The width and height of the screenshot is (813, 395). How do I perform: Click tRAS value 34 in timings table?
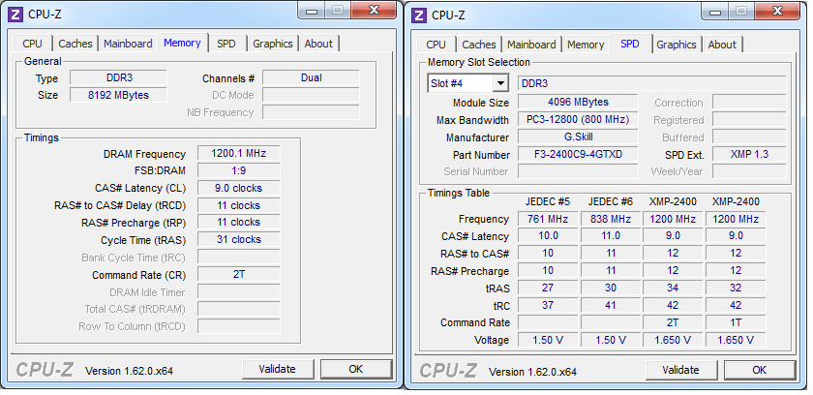(x=673, y=288)
